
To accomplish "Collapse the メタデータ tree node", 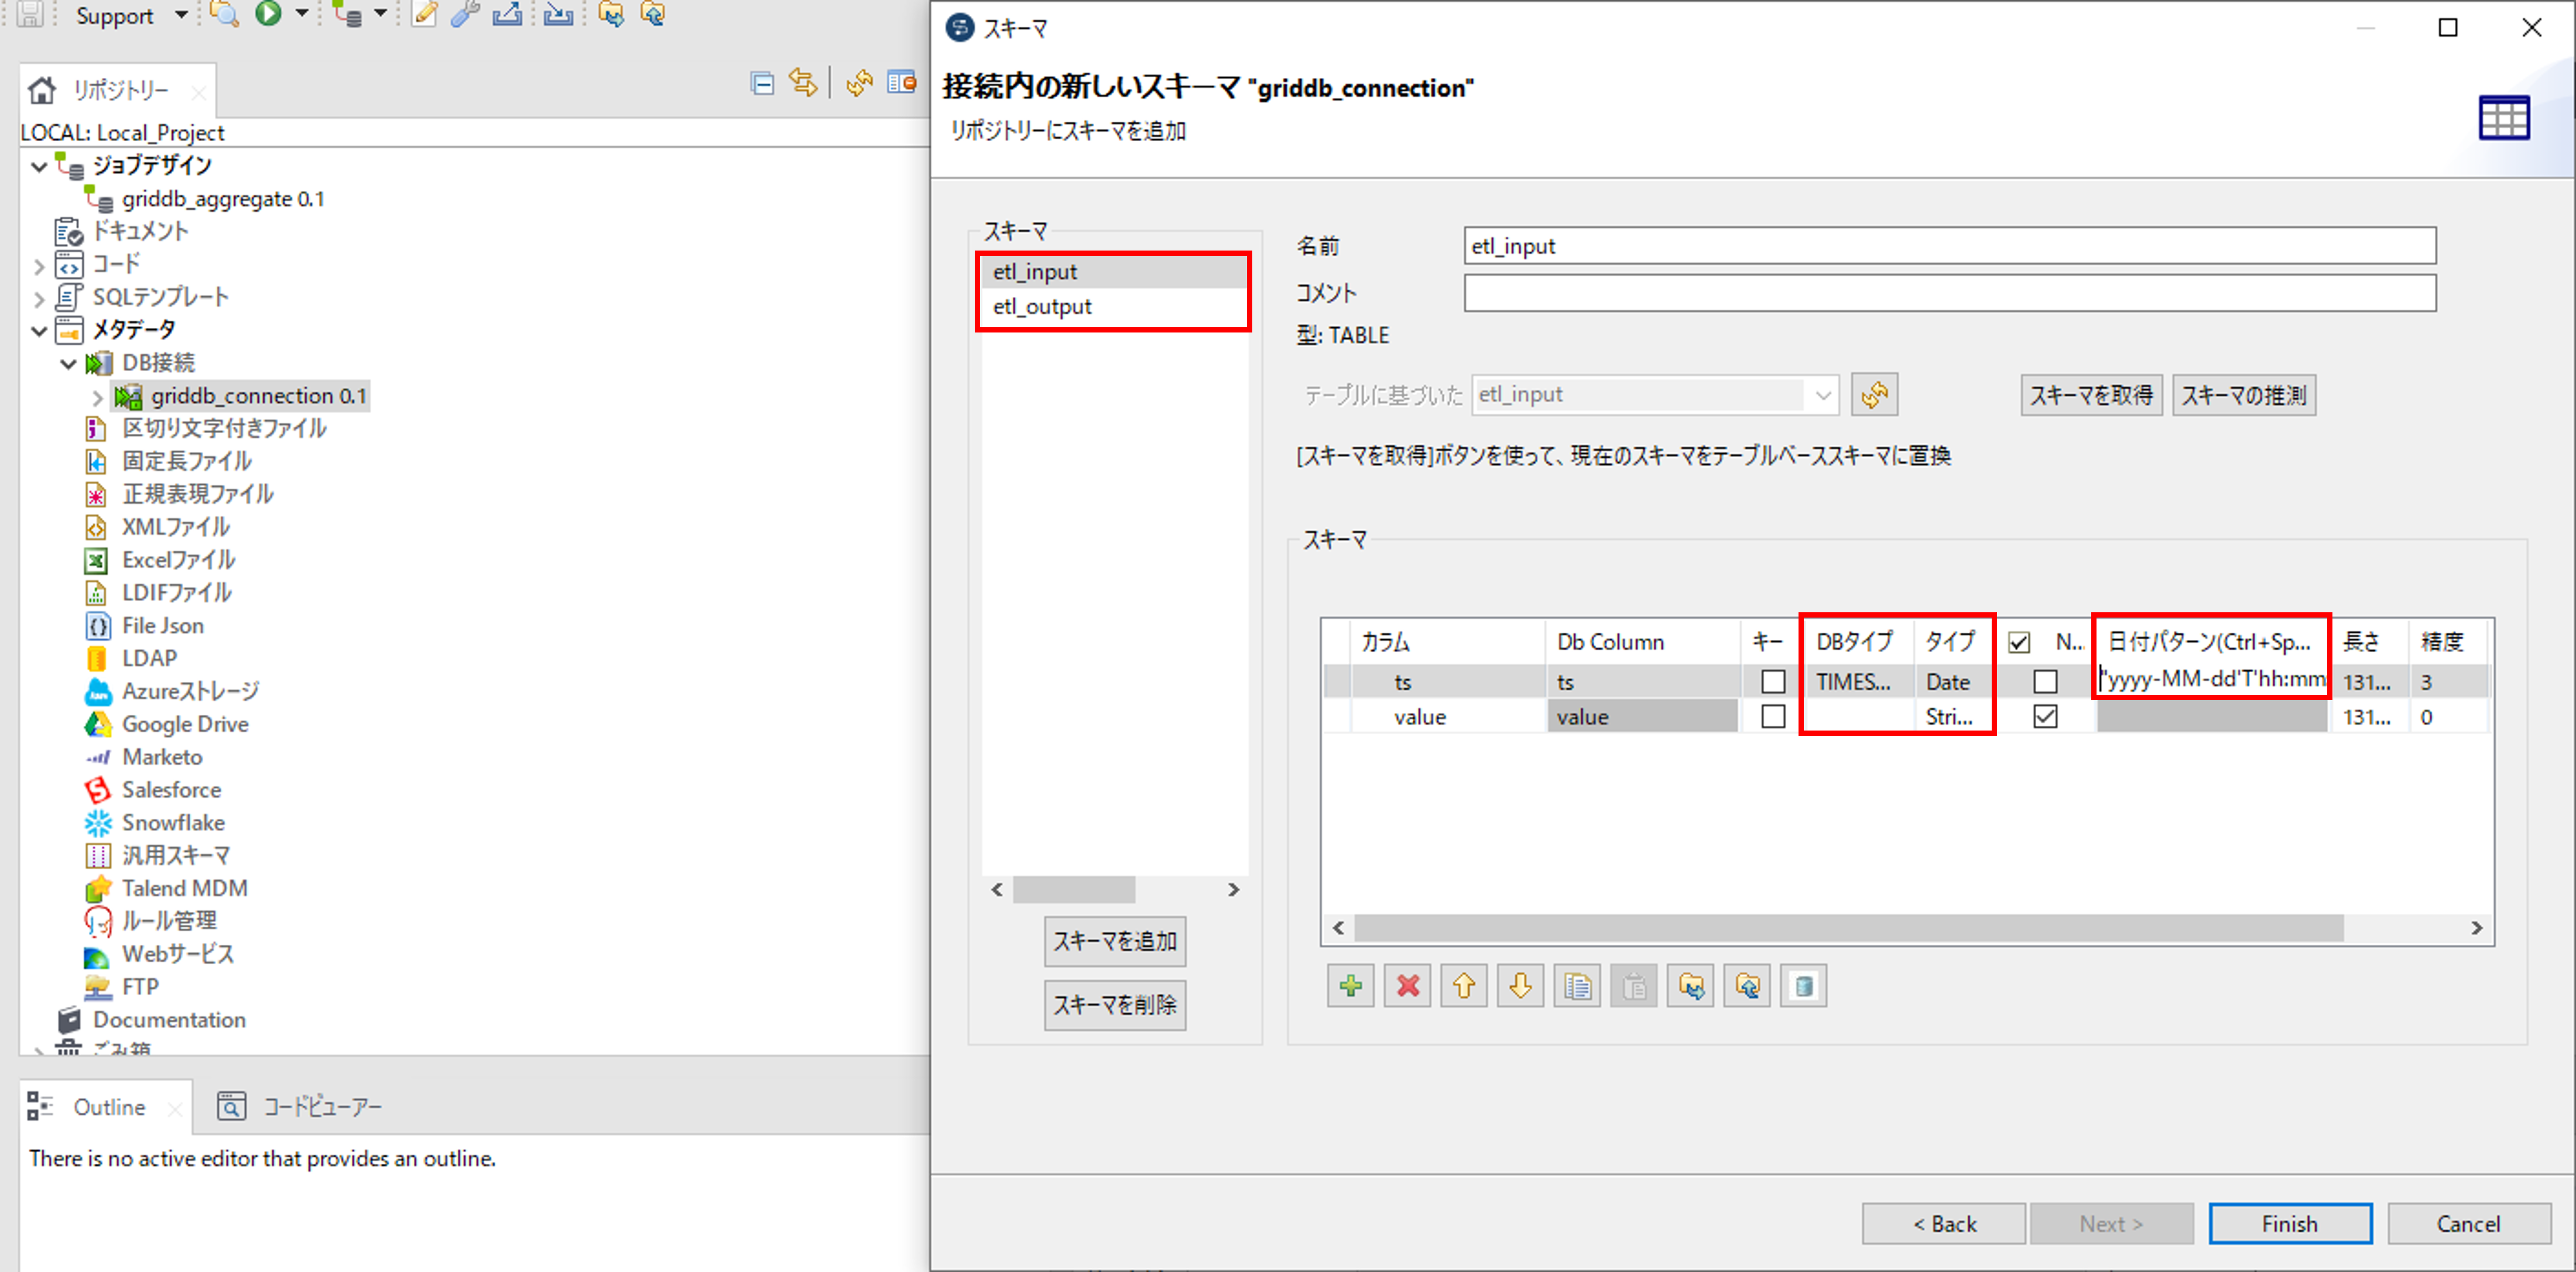I will pyautogui.click(x=39, y=330).
